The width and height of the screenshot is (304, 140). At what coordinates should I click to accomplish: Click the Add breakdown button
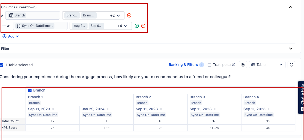click(x=11, y=36)
